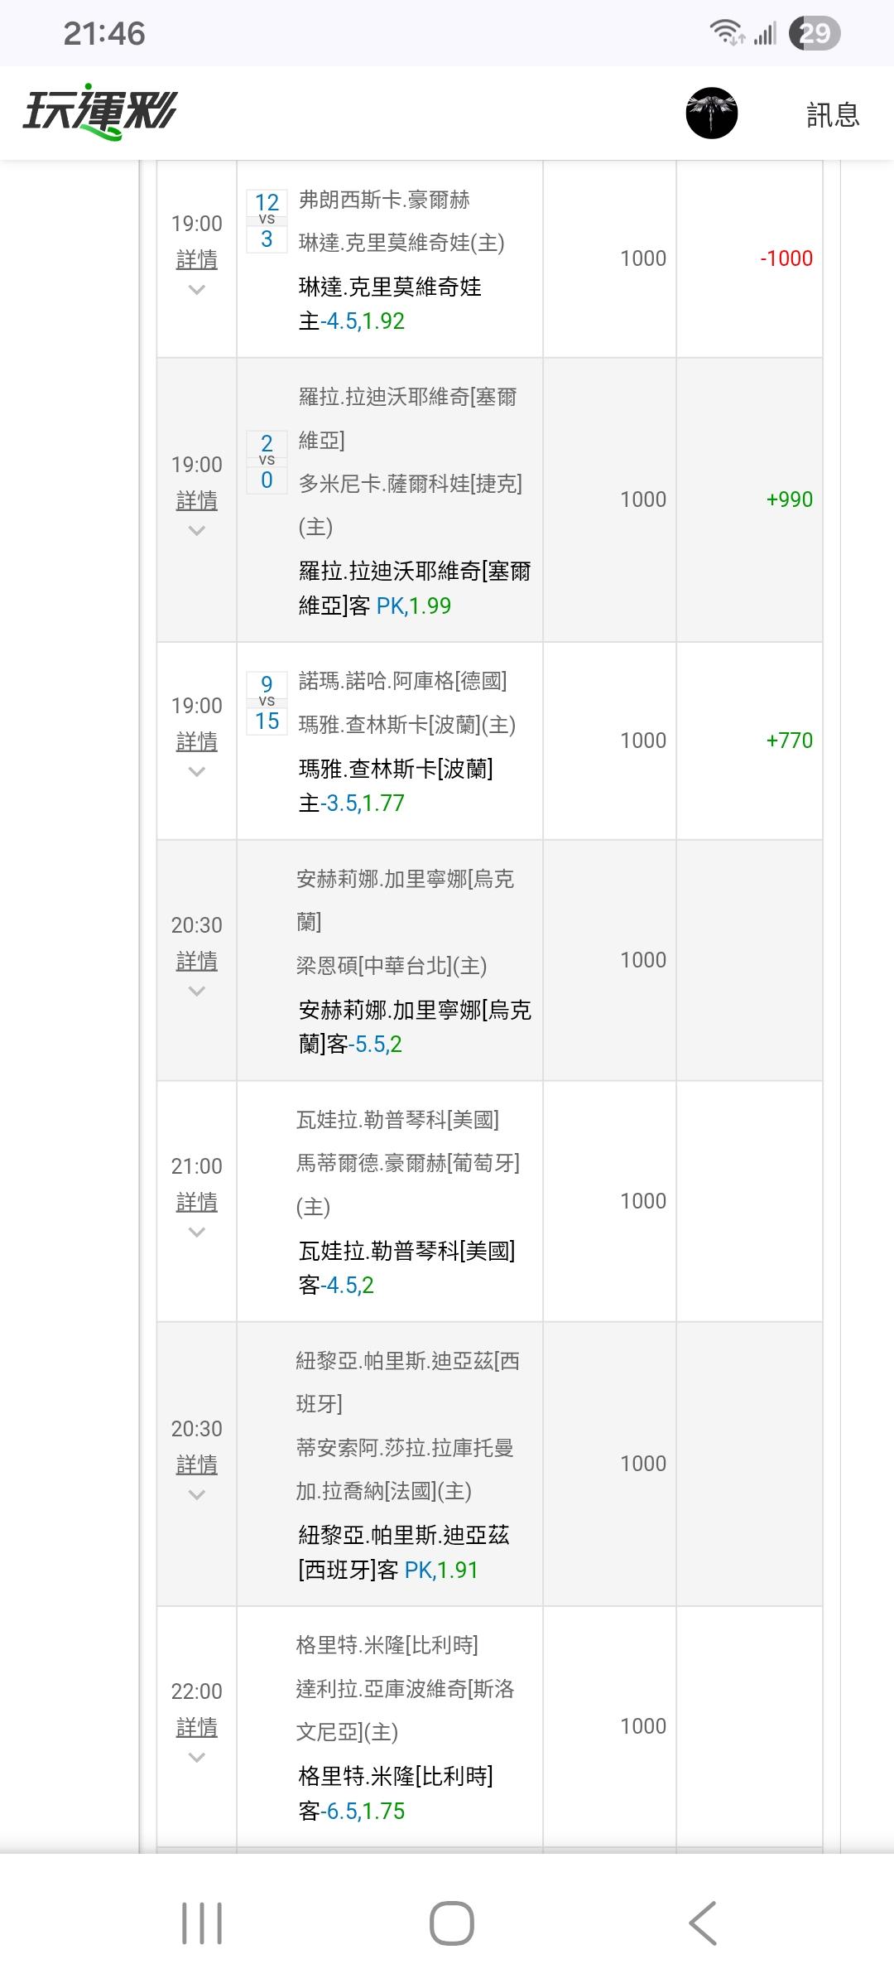Expand chevron under 安赫莉娜.加里寧娜 match details
The width and height of the screenshot is (894, 1988).
pyautogui.click(x=197, y=992)
